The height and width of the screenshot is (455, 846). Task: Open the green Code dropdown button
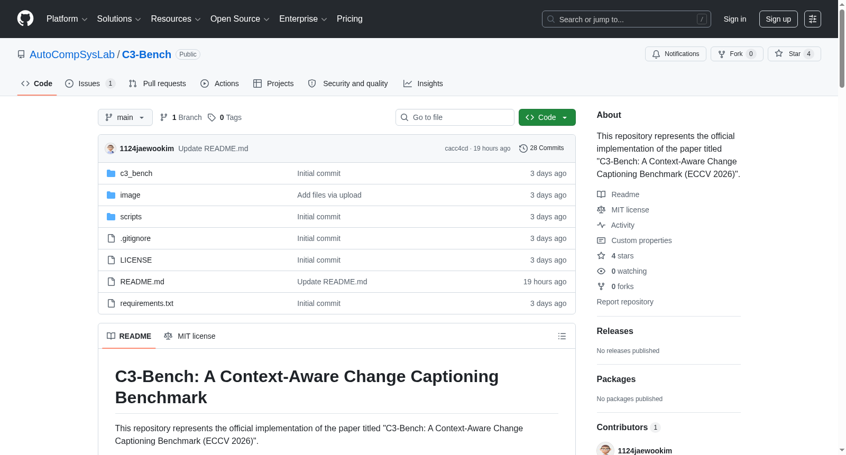coord(547,117)
